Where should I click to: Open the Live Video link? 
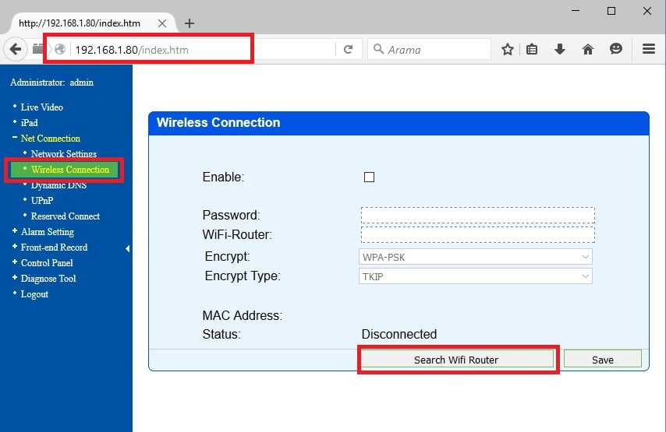tap(41, 107)
